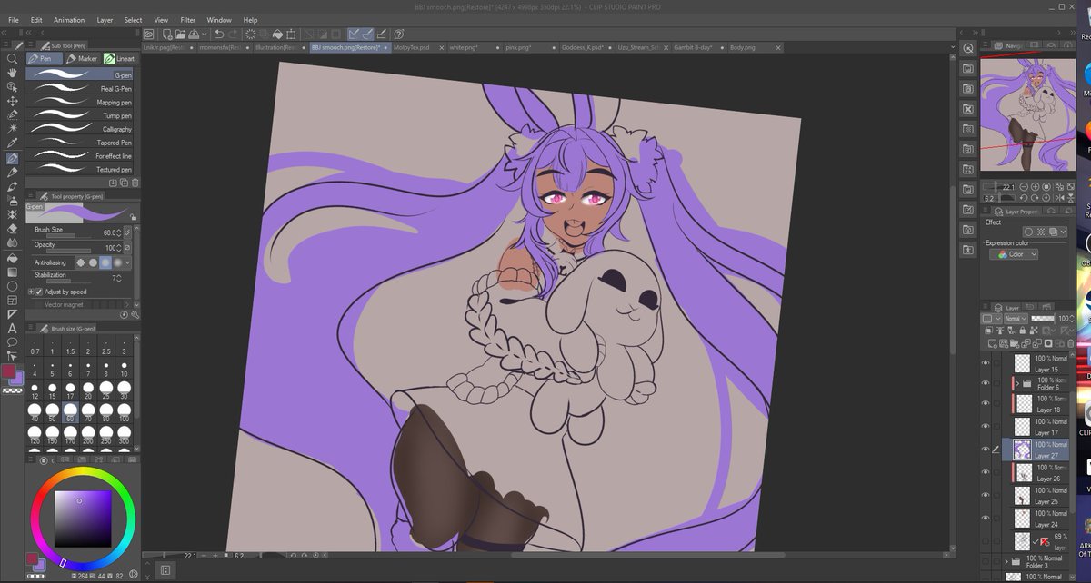Select the Mapping pen sub tool
Viewport: 1091px width, 583px height.
point(80,103)
